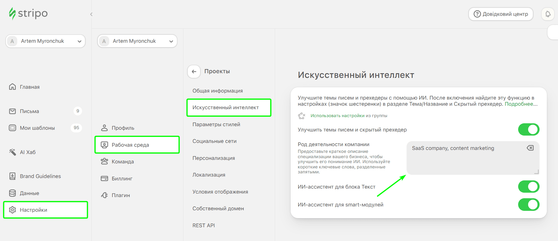The height and width of the screenshot is (241, 558).
Task: Click the Проекты heading label
Action: coord(217,71)
